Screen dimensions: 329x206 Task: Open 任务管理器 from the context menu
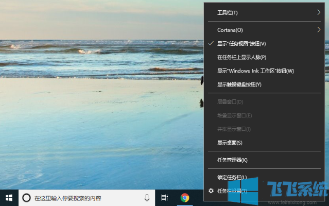(232, 160)
